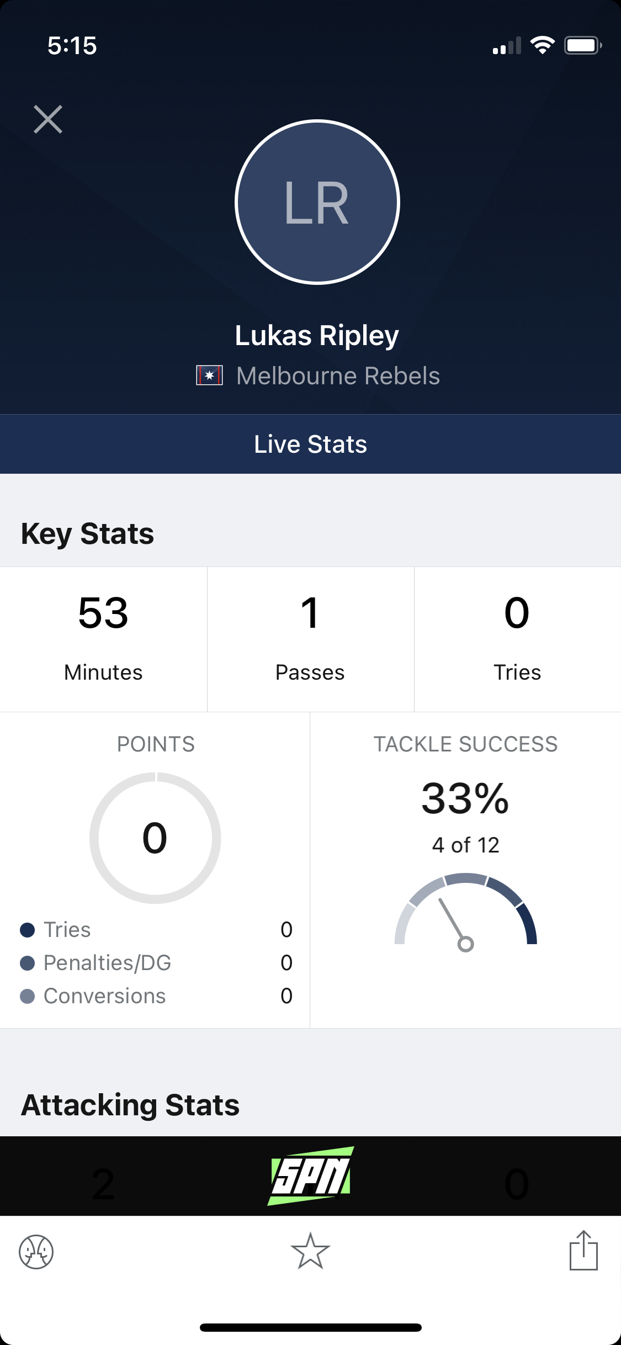Screen dimensions: 621x1345
Task: Tap the LR player avatar circle
Action: point(317,202)
